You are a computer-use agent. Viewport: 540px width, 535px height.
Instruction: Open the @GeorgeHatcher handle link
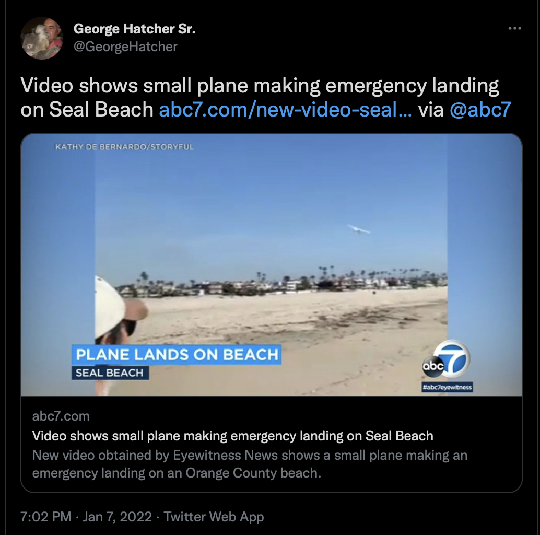(x=125, y=46)
